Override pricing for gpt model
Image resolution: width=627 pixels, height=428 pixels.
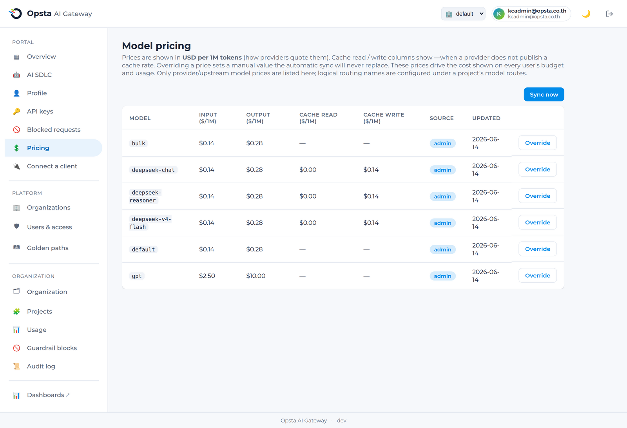point(538,276)
